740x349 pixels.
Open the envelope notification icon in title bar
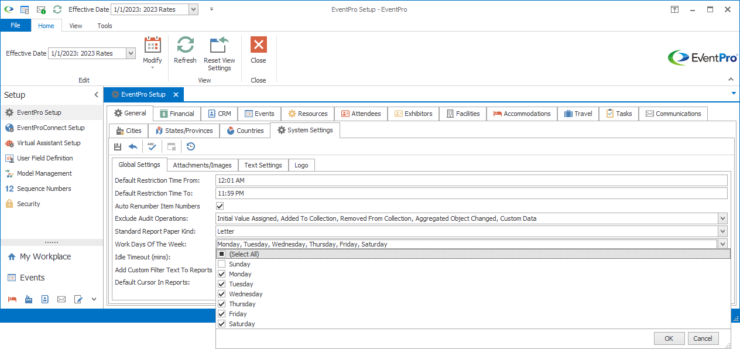41,9
